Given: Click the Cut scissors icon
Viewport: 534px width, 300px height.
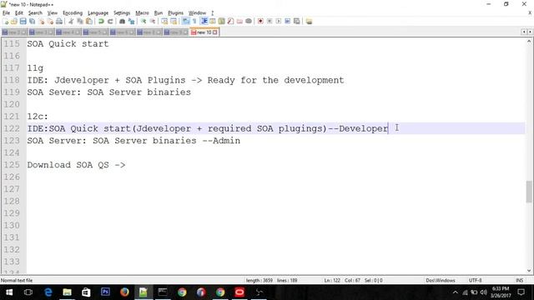Looking at the screenshot, I should tap(71, 22).
